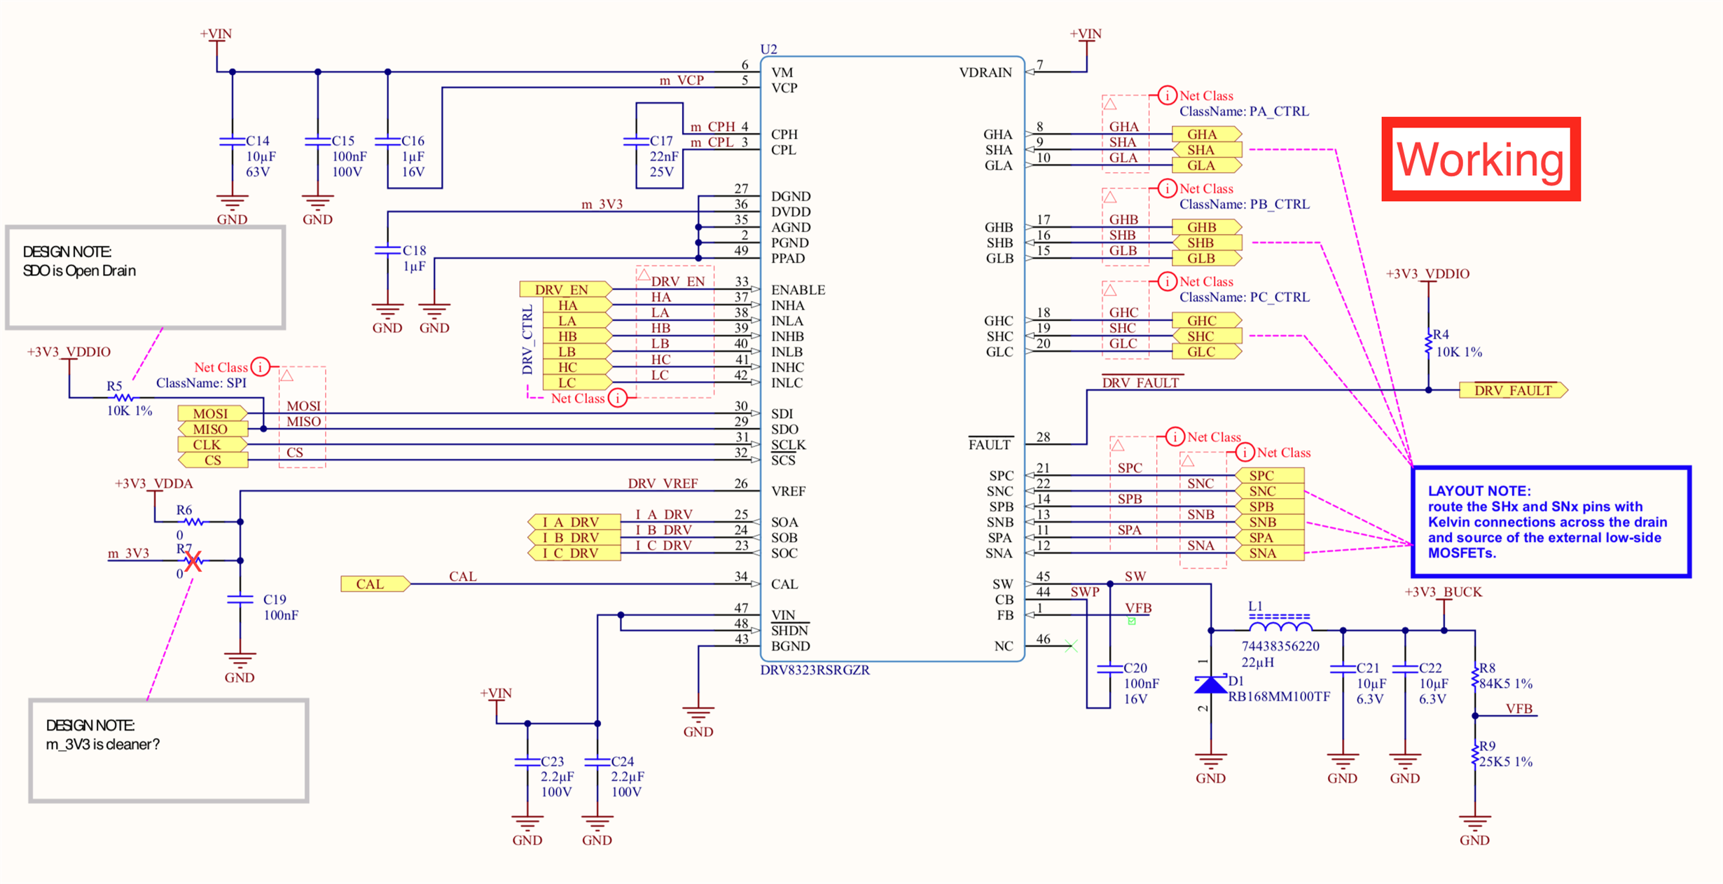Click DRV_VREF net label
Screen dimensions: 1723x884
click(x=663, y=483)
